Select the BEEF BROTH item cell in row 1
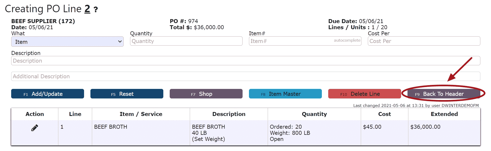491x151 pixels. (x=111, y=127)
